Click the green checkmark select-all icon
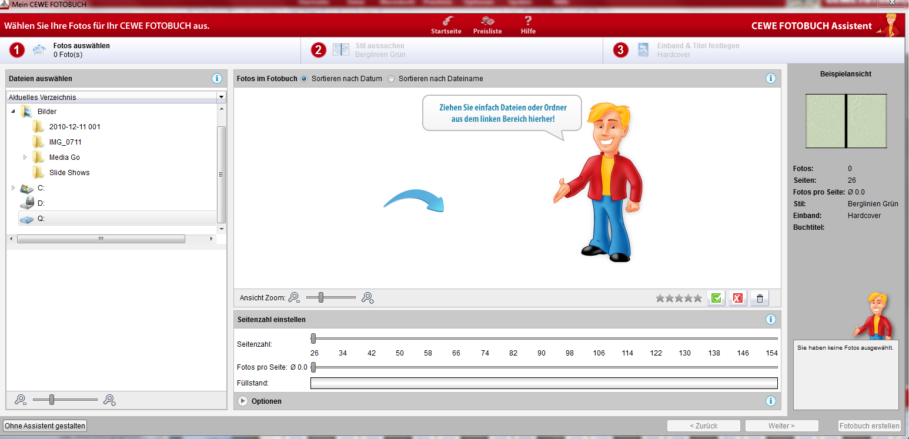Screen dimensions: 909x439 (716, 298)
